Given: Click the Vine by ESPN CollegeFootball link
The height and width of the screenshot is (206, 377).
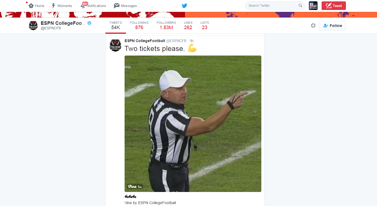Looking at the screenshot, I should tap(150, 202).
